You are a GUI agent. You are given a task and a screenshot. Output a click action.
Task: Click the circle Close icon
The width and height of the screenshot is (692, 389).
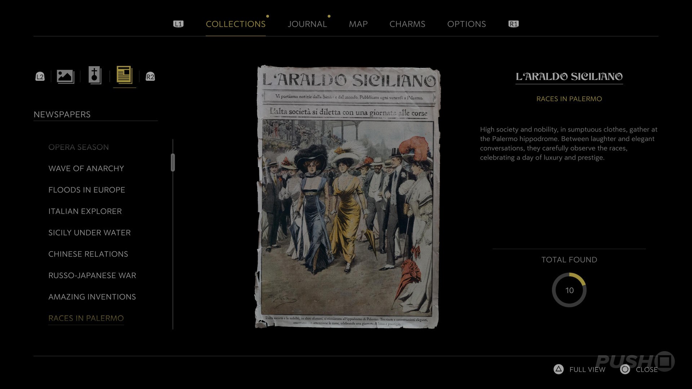(625, 369)
